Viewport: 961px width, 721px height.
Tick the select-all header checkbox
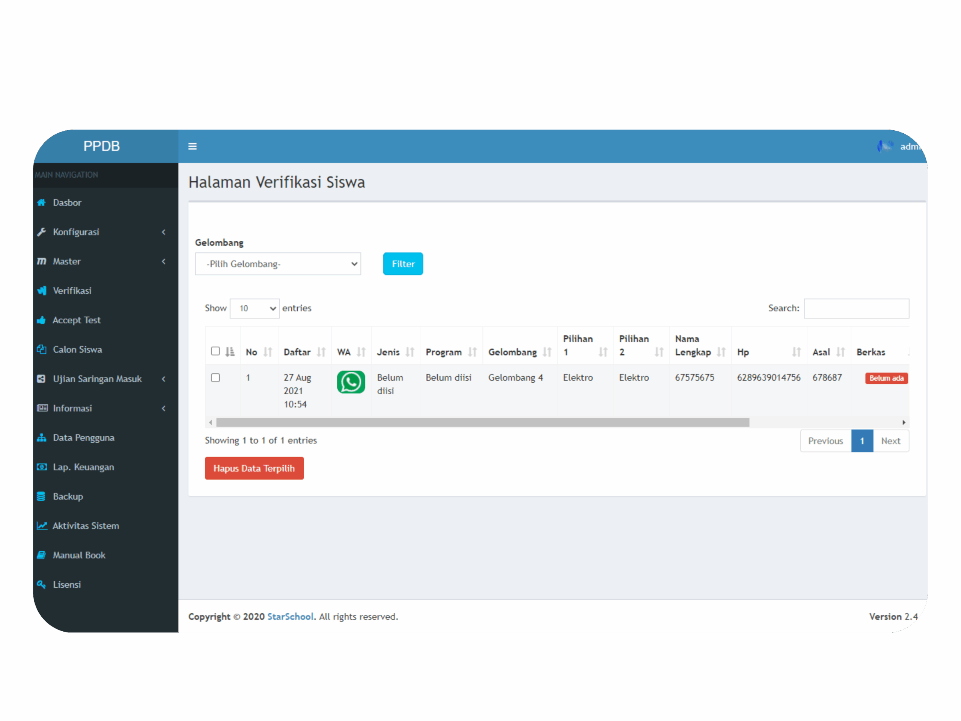click(215, 351)
